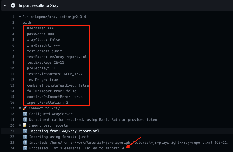Click the info icon beside Configured XrayServer

25,114
